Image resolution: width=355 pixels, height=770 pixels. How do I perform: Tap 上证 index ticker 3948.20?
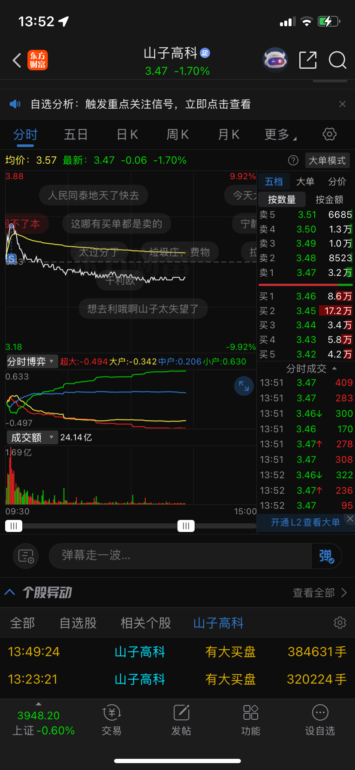point(43,722)
